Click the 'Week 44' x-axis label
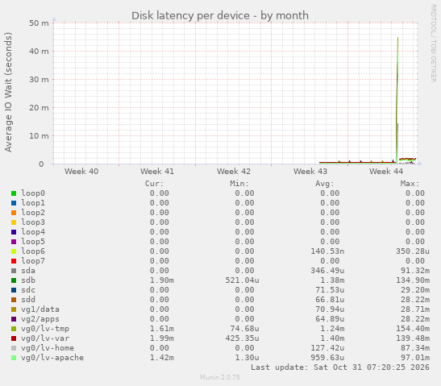 click(386, 171)
